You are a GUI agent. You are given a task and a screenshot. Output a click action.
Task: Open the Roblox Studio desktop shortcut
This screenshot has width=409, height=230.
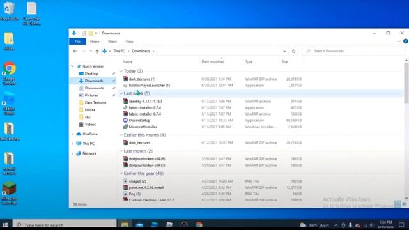(x=9, y=103)
